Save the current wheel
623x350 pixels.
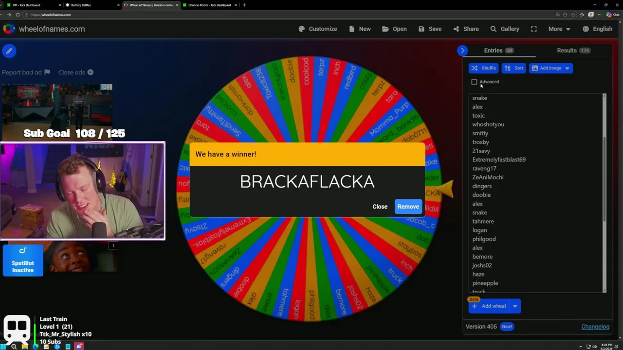430,29
